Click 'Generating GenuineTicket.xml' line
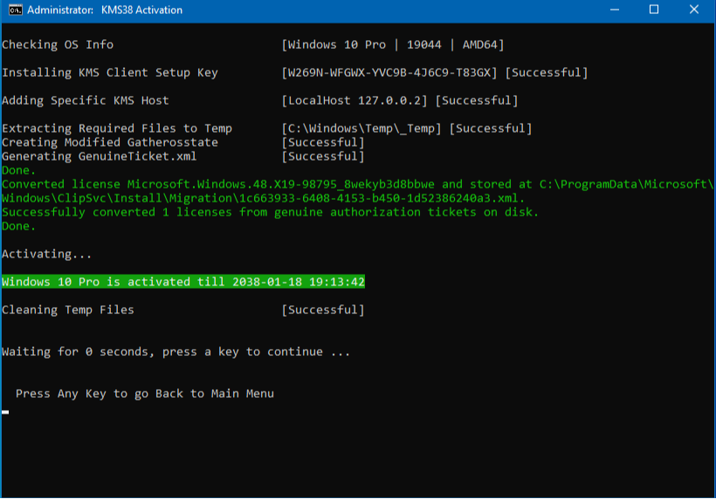The width and height of the screenshot is (716, 499). (99, 156)
